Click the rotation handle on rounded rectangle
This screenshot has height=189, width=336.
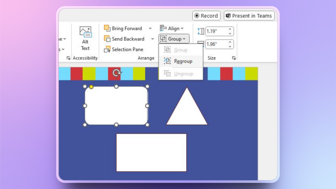point(116,73)
